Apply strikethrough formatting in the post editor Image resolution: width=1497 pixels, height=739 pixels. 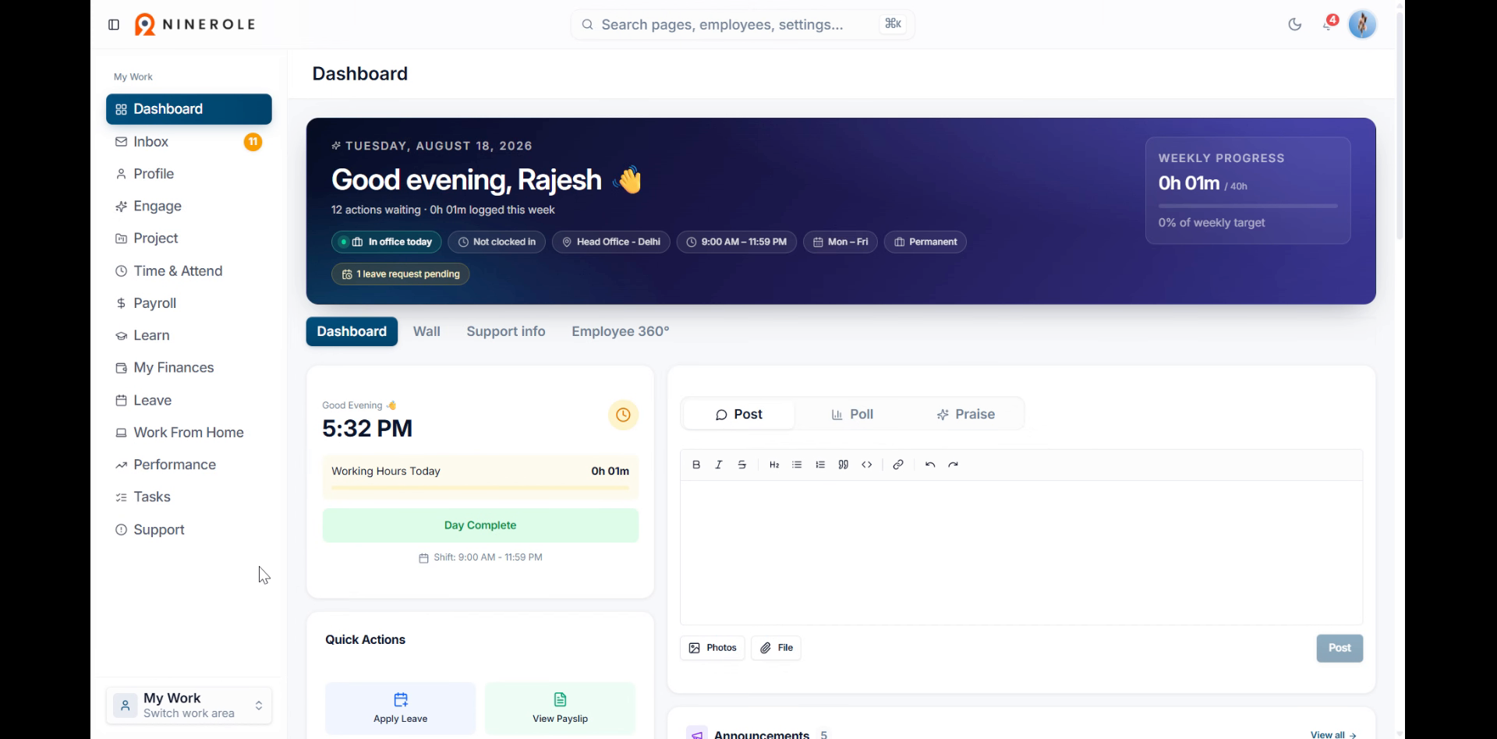[x=742, y=465]
